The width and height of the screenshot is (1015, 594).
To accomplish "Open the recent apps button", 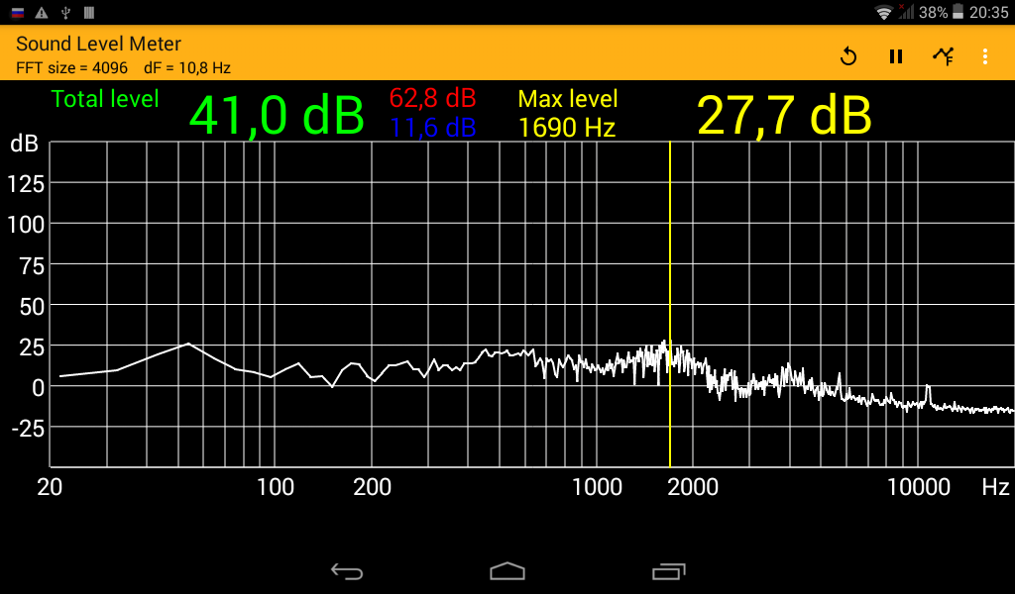I will [x=669, y=571].
